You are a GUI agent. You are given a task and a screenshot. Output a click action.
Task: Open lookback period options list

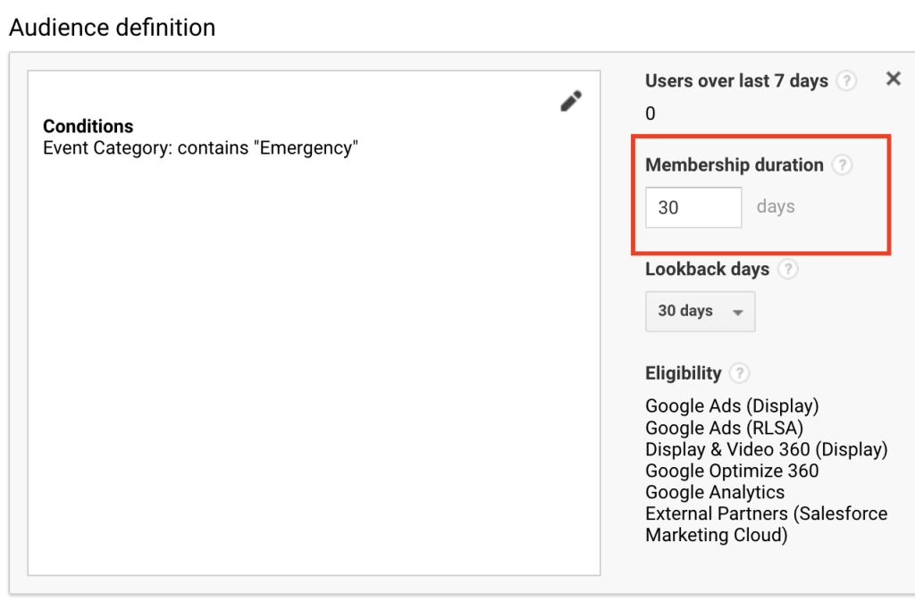(x=700, y=312)
